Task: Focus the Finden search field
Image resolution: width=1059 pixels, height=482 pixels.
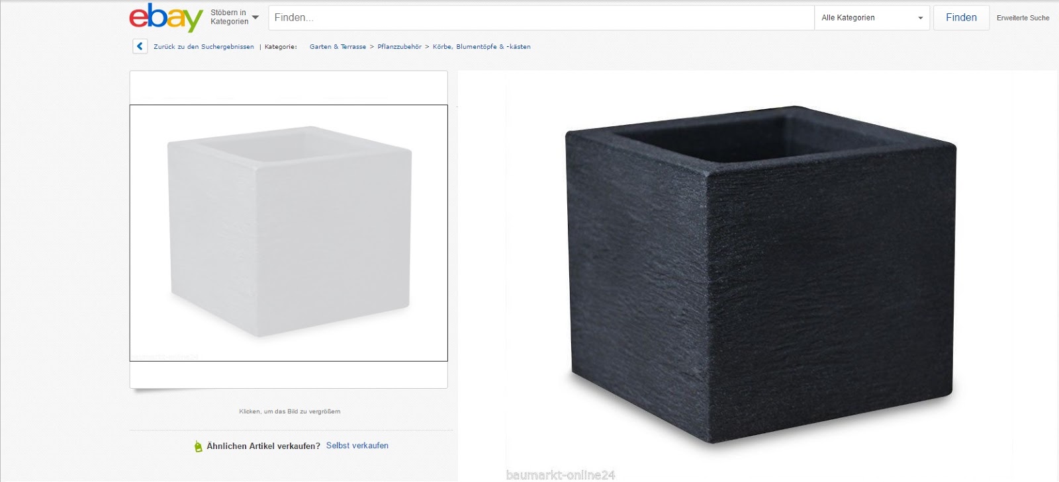Action: click(541, 18)
